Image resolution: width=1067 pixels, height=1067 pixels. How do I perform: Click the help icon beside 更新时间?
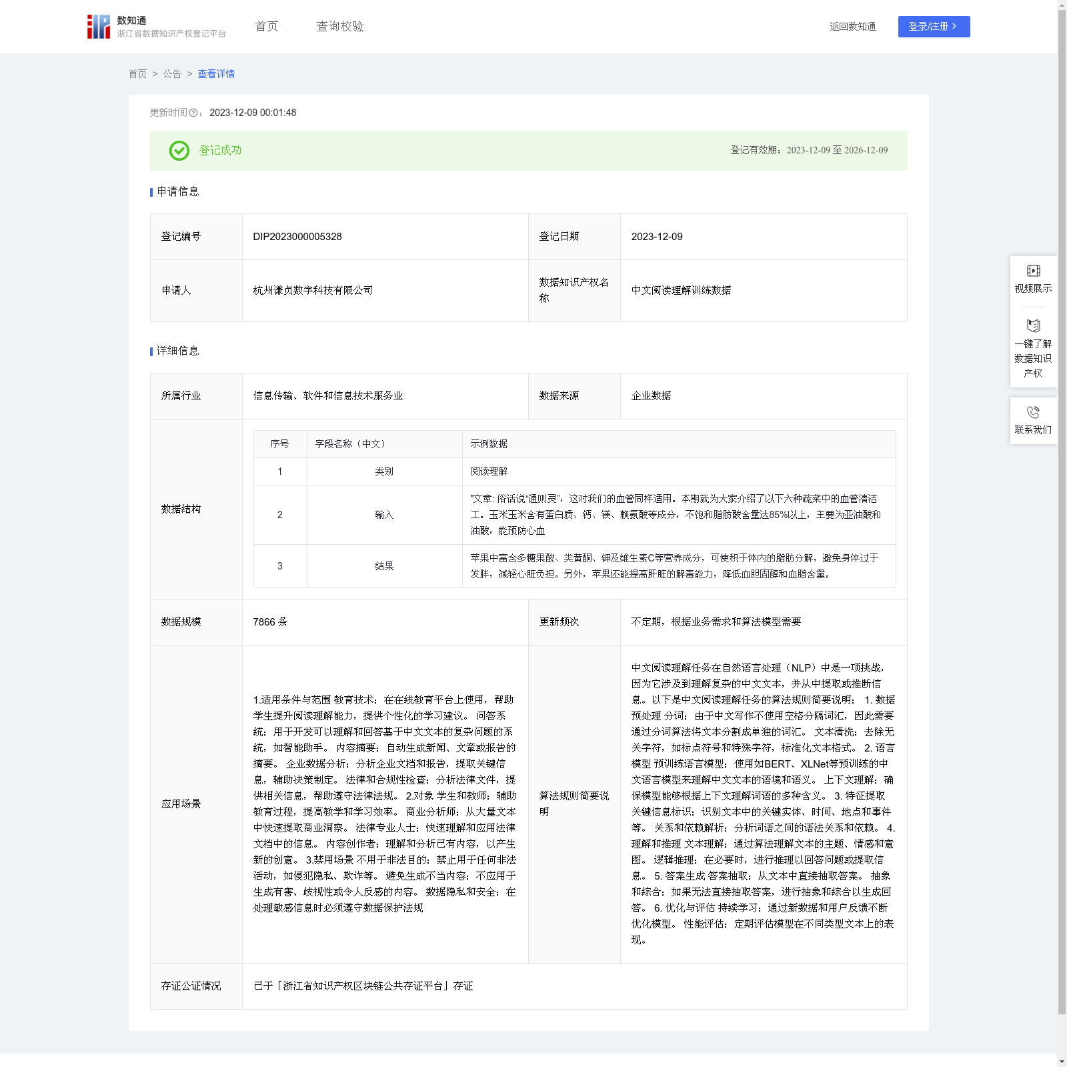click(193, 113)
